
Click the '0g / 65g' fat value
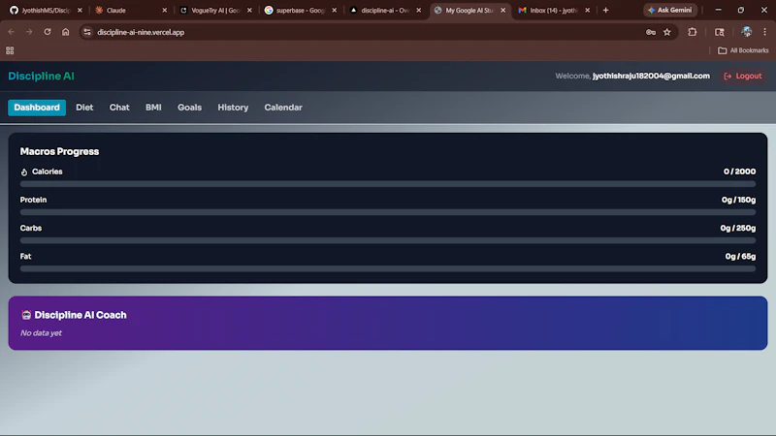click(x=740, y=256)
